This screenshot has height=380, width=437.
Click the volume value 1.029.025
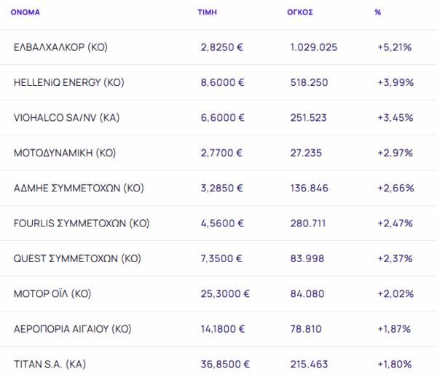(x=314, y=47)
